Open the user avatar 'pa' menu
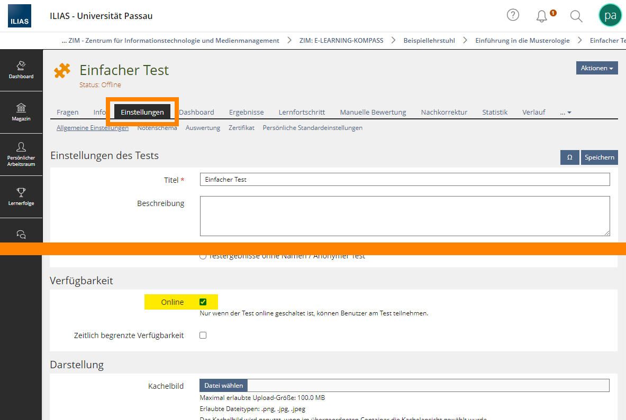Screen dimensions: 626x420 (x=610, y=15)
